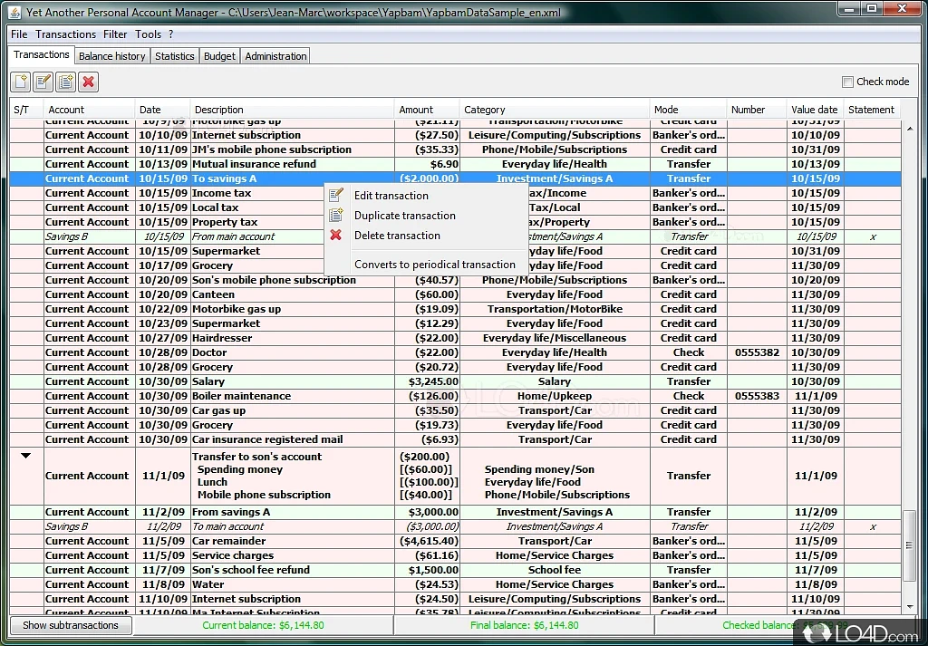
Task: Click the Duplicate transaction toolbar icon
Action: click(65, 82)
